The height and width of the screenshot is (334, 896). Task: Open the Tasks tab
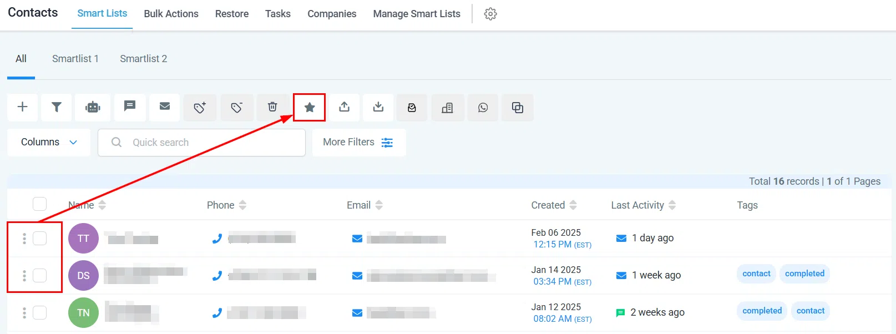(x=278, y=14)
